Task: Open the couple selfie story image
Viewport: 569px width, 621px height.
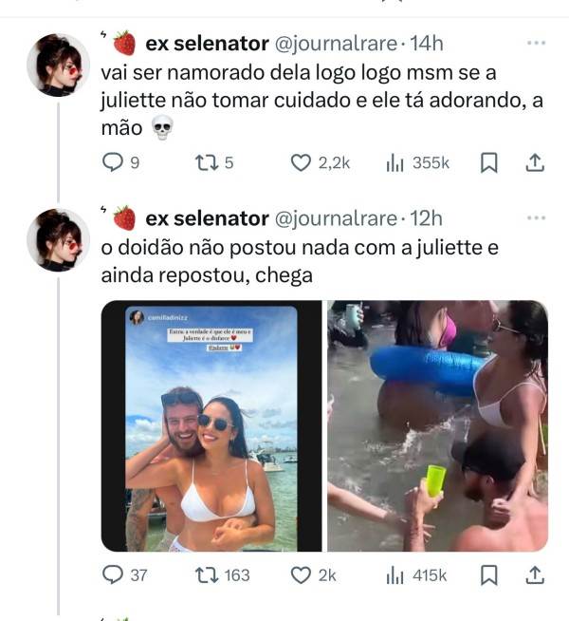Action: 211,426
